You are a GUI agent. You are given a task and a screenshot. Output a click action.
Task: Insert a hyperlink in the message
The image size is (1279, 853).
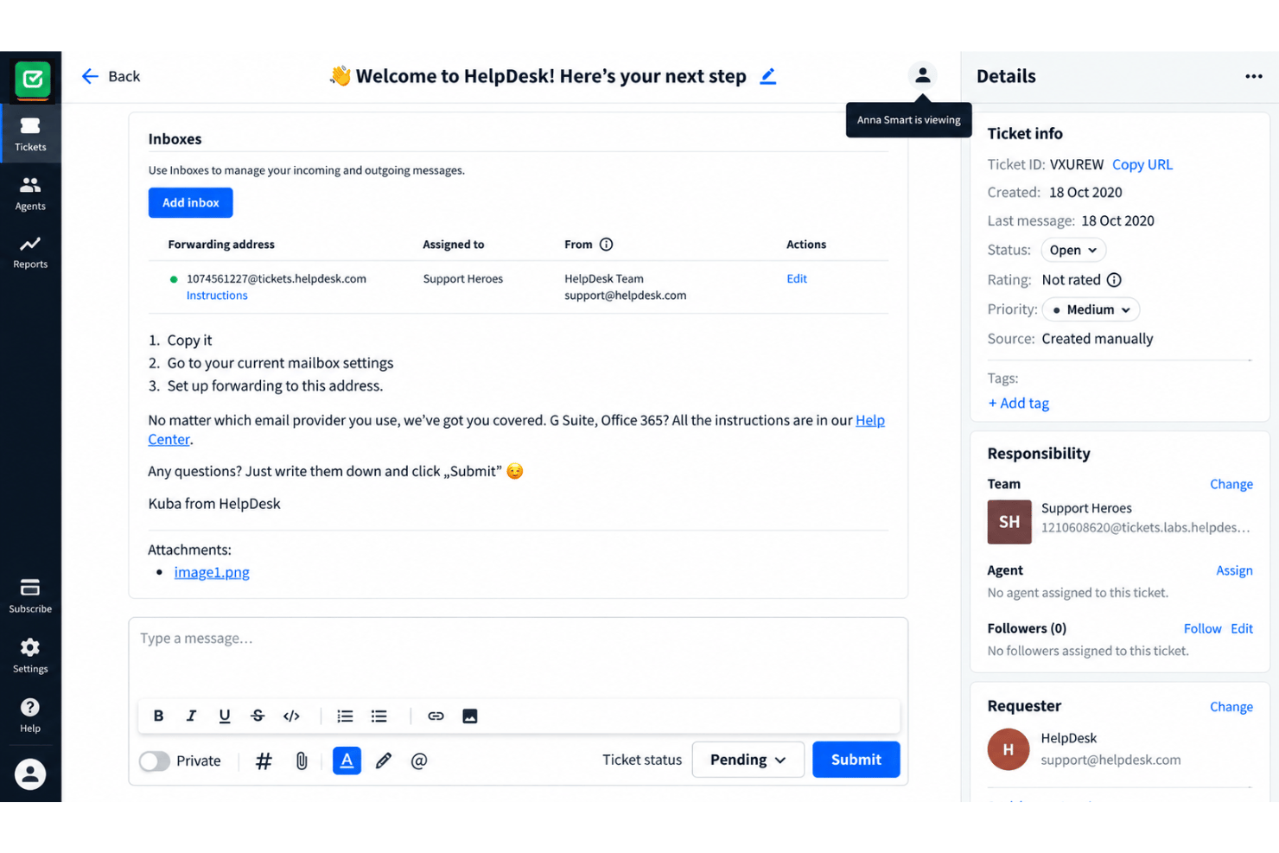click(436, 716)
